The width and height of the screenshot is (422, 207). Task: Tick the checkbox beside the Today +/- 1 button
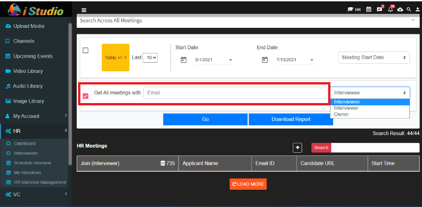pos(86,50)
